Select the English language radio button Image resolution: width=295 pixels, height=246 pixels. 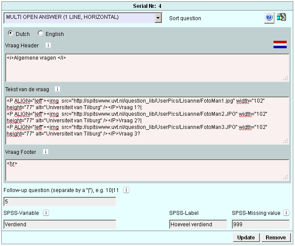41,33
